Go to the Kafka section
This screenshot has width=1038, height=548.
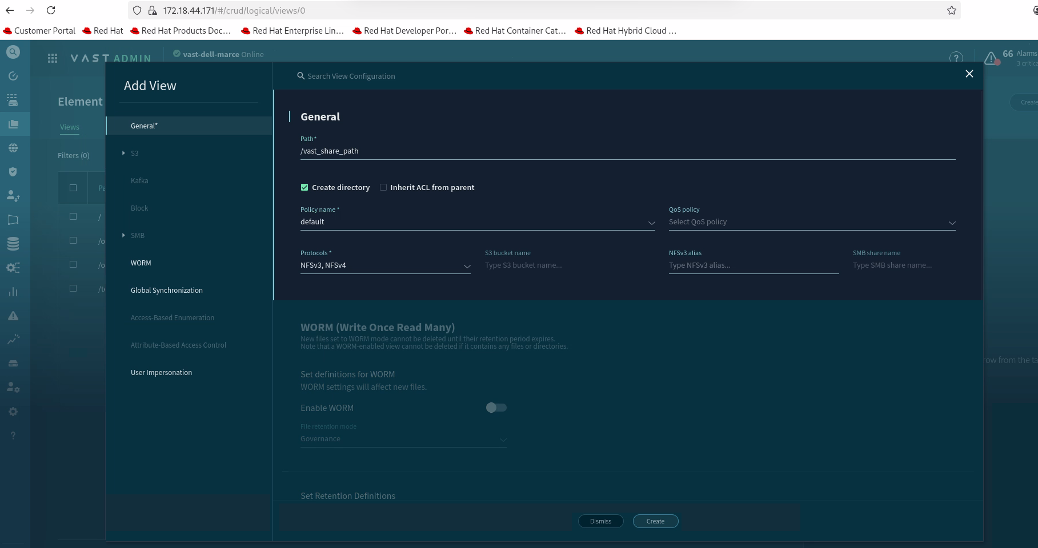coord(139,180)
